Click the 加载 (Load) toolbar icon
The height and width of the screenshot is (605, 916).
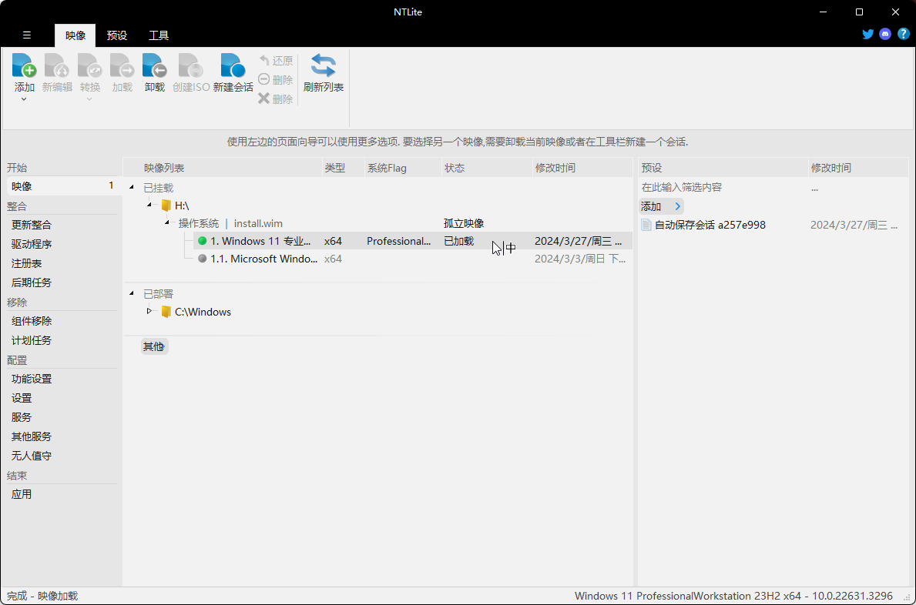click(122, 65)
